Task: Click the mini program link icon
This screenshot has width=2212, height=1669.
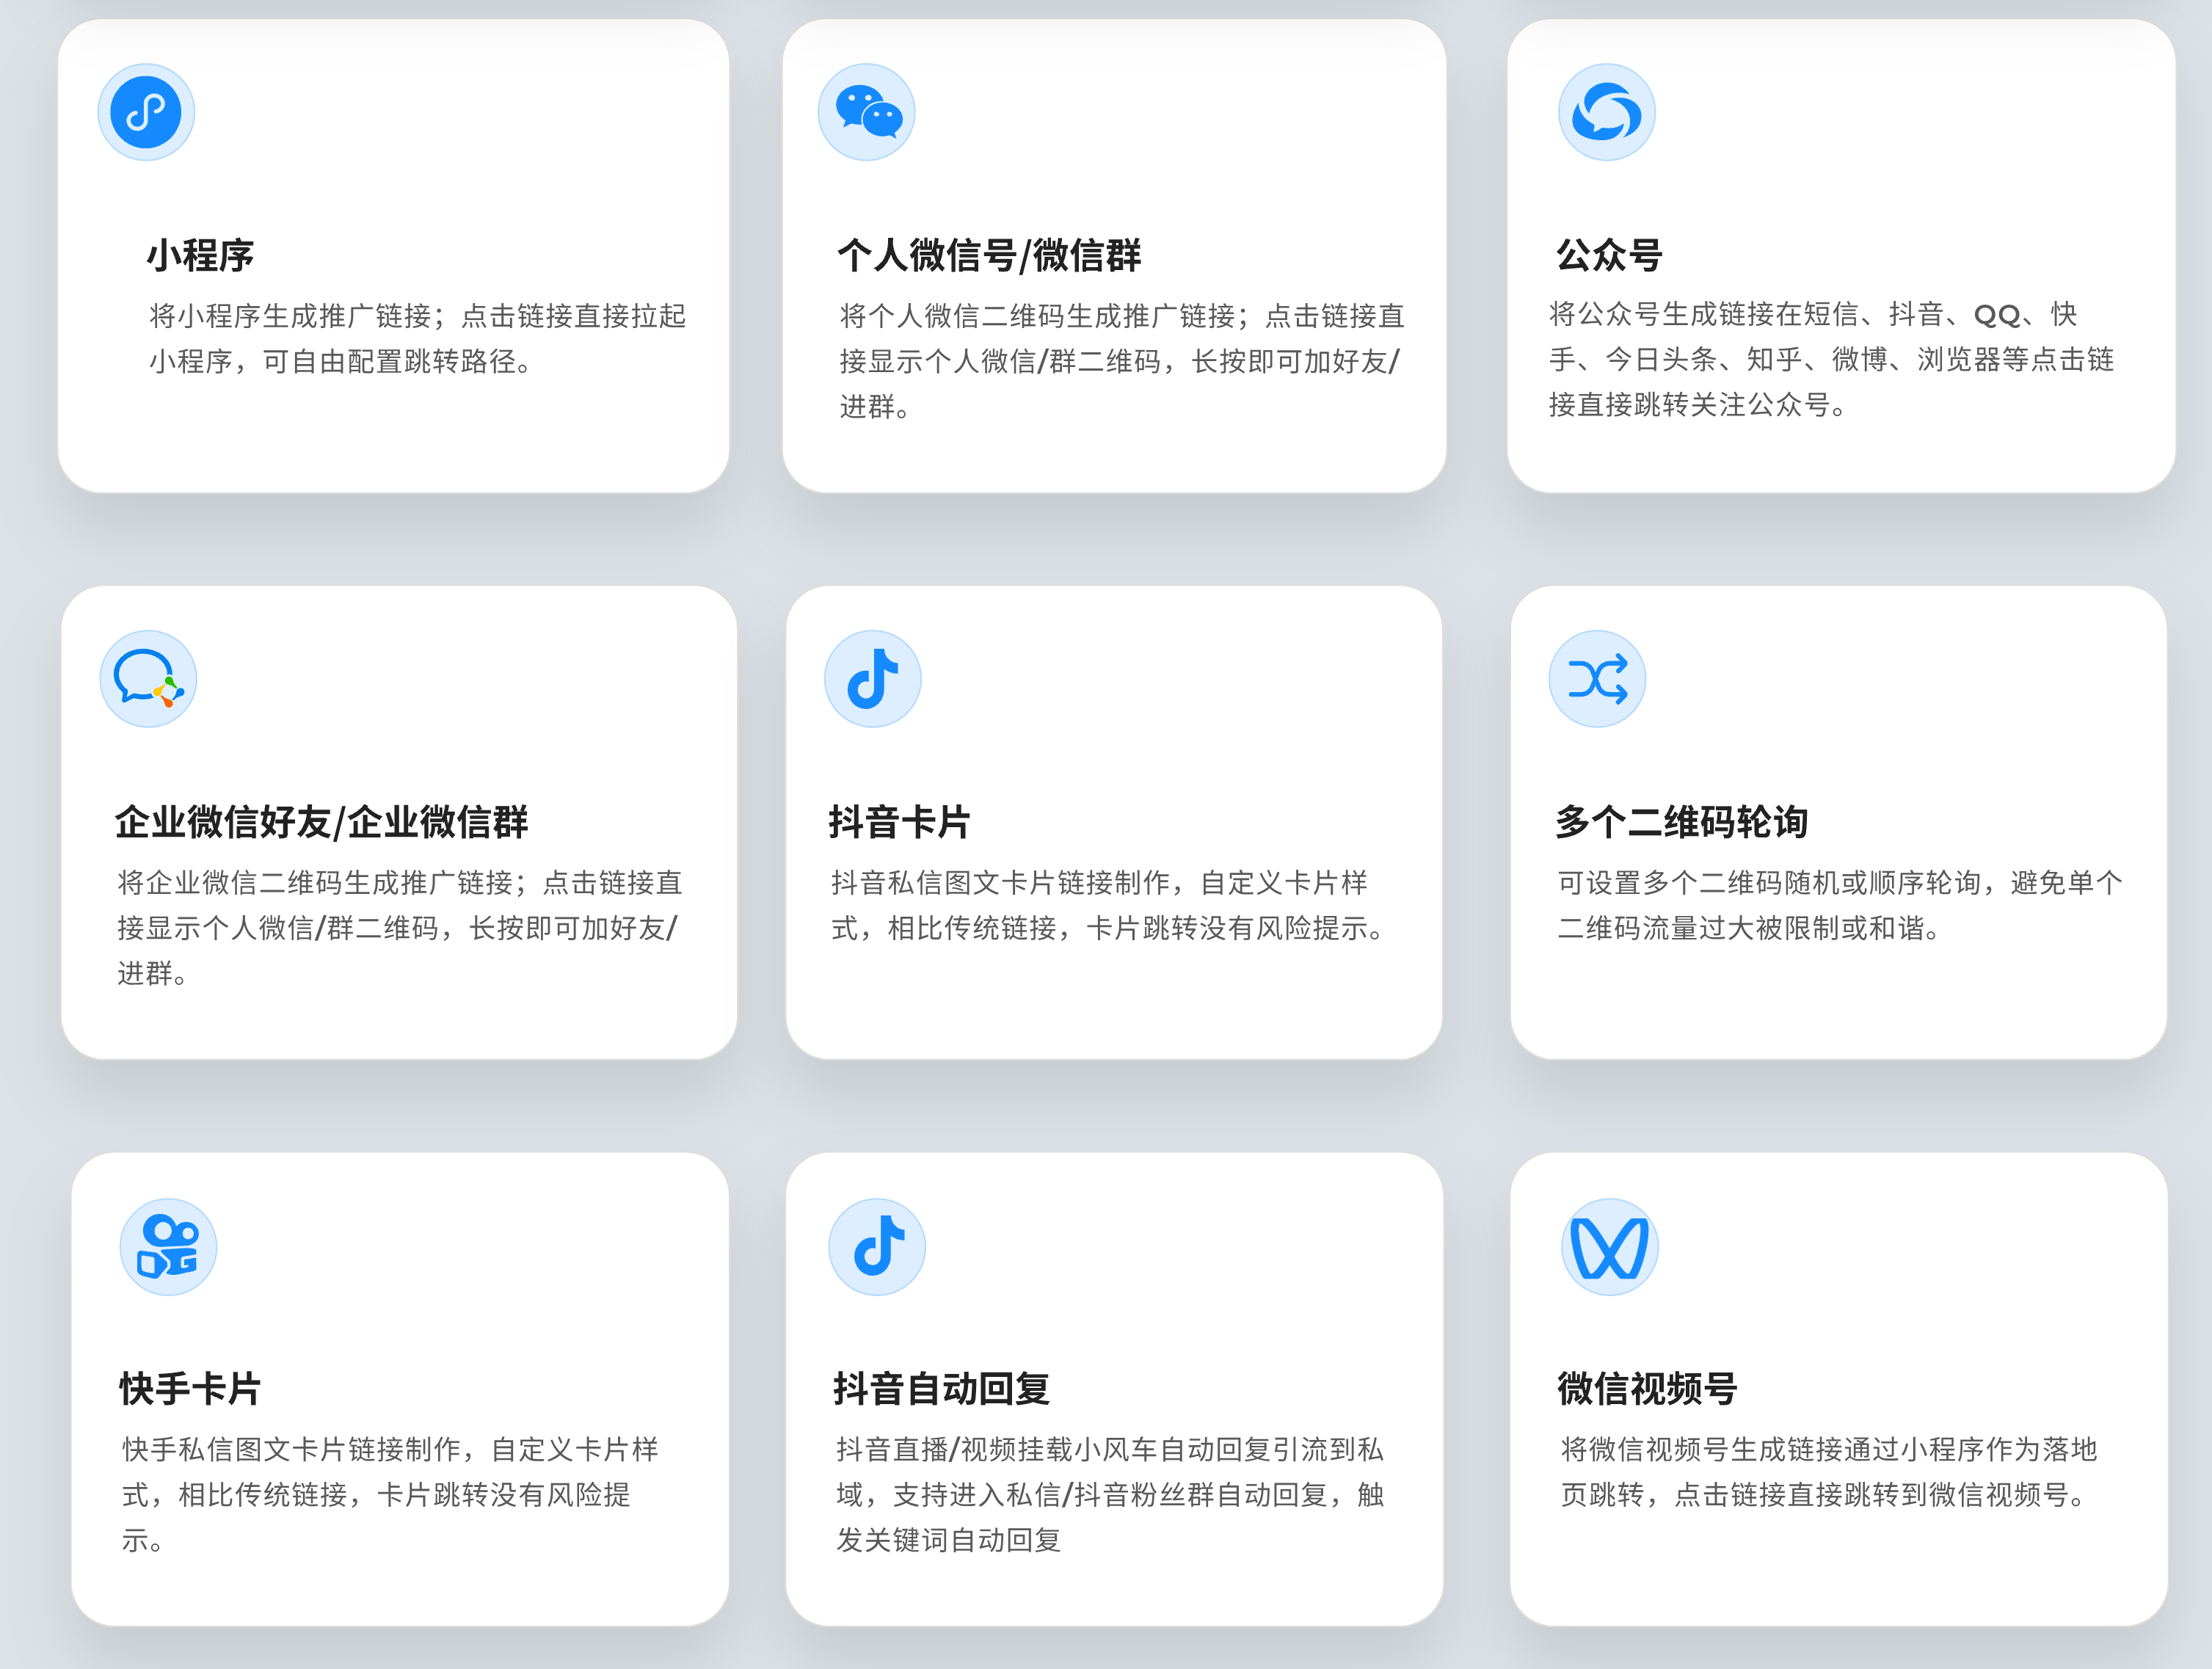Action: (x=146, y=112)
